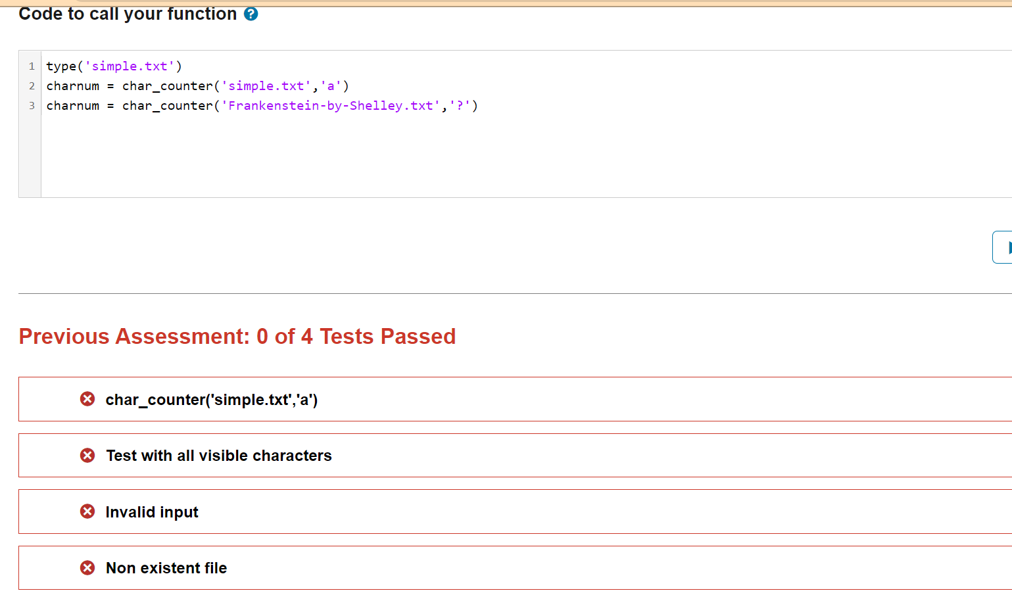
Task: Expand the 'Non existent file' test panel
Action: point(166,567)
